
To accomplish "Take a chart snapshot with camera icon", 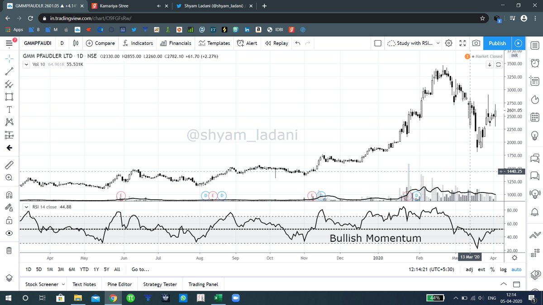I will (476, 43).
